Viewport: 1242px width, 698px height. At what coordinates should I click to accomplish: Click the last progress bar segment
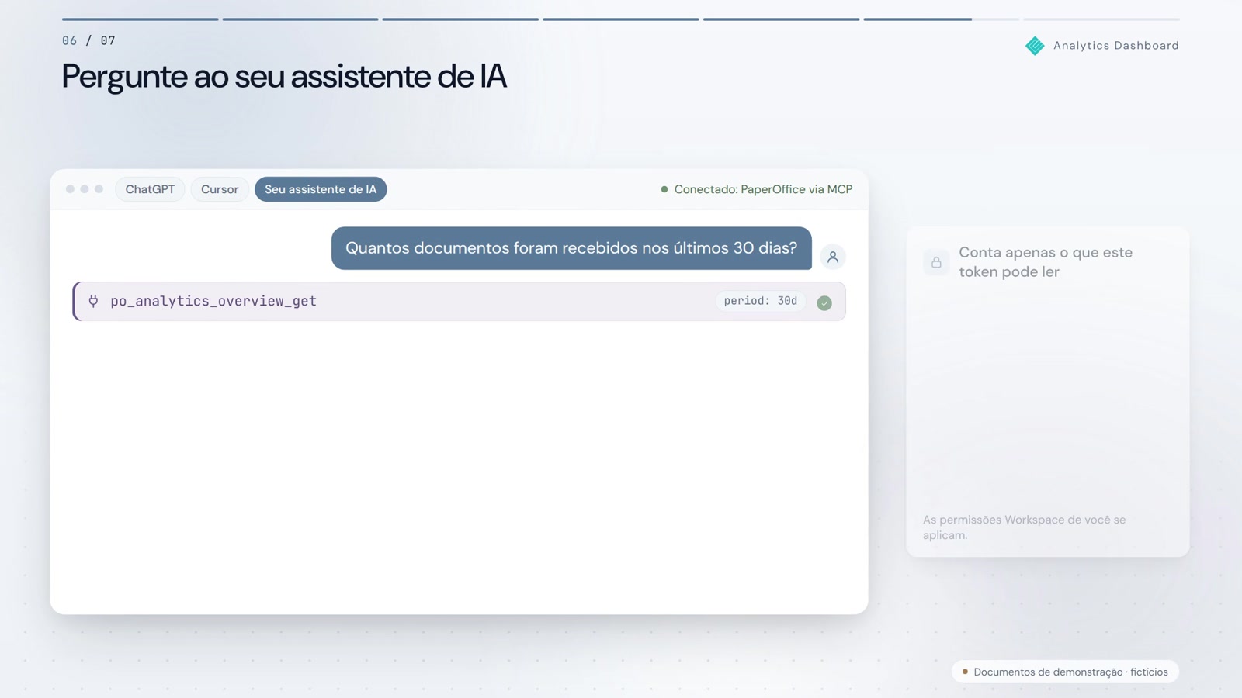tap(1101, 19)
